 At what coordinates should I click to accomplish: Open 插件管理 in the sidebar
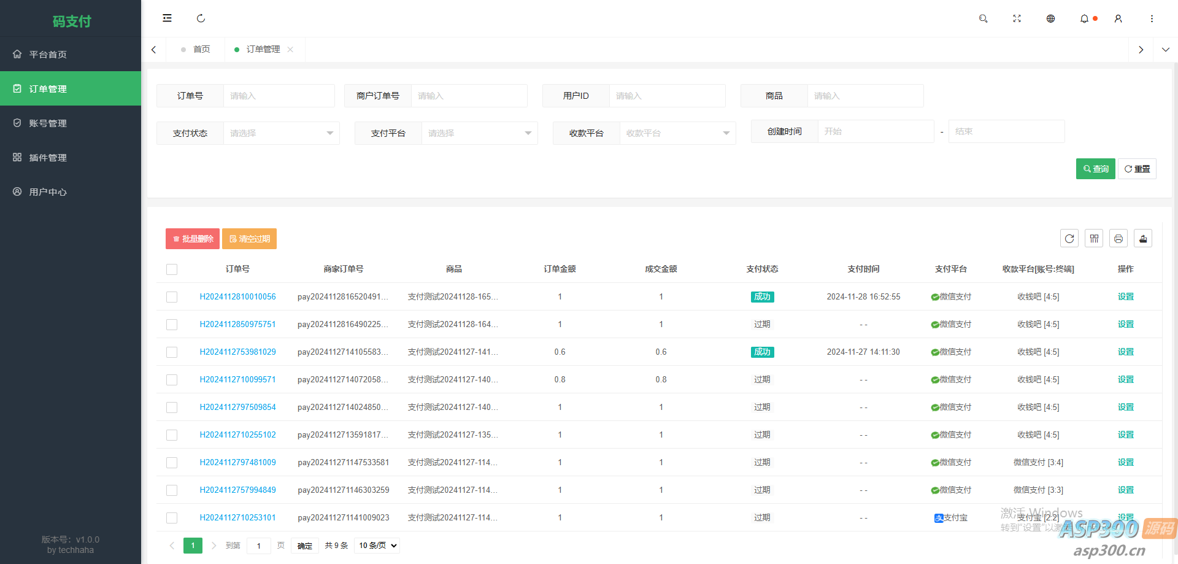pos(48,157)
